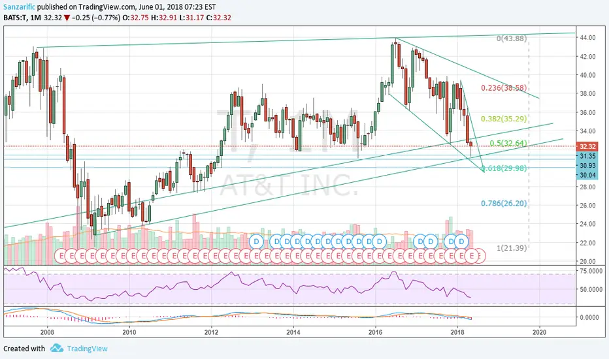This screenshot has width=609, height=359.
Task: Click the 2020 label on the time axis
Action: click(540, 332)
